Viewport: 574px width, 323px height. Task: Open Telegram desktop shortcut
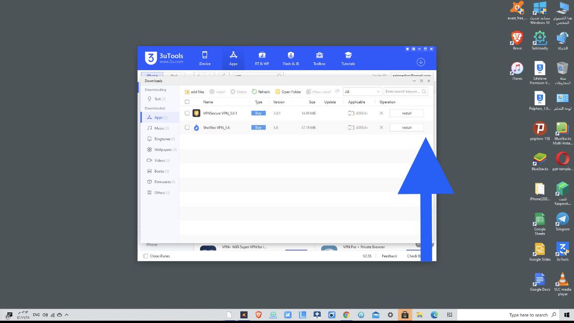pos(563,222)
